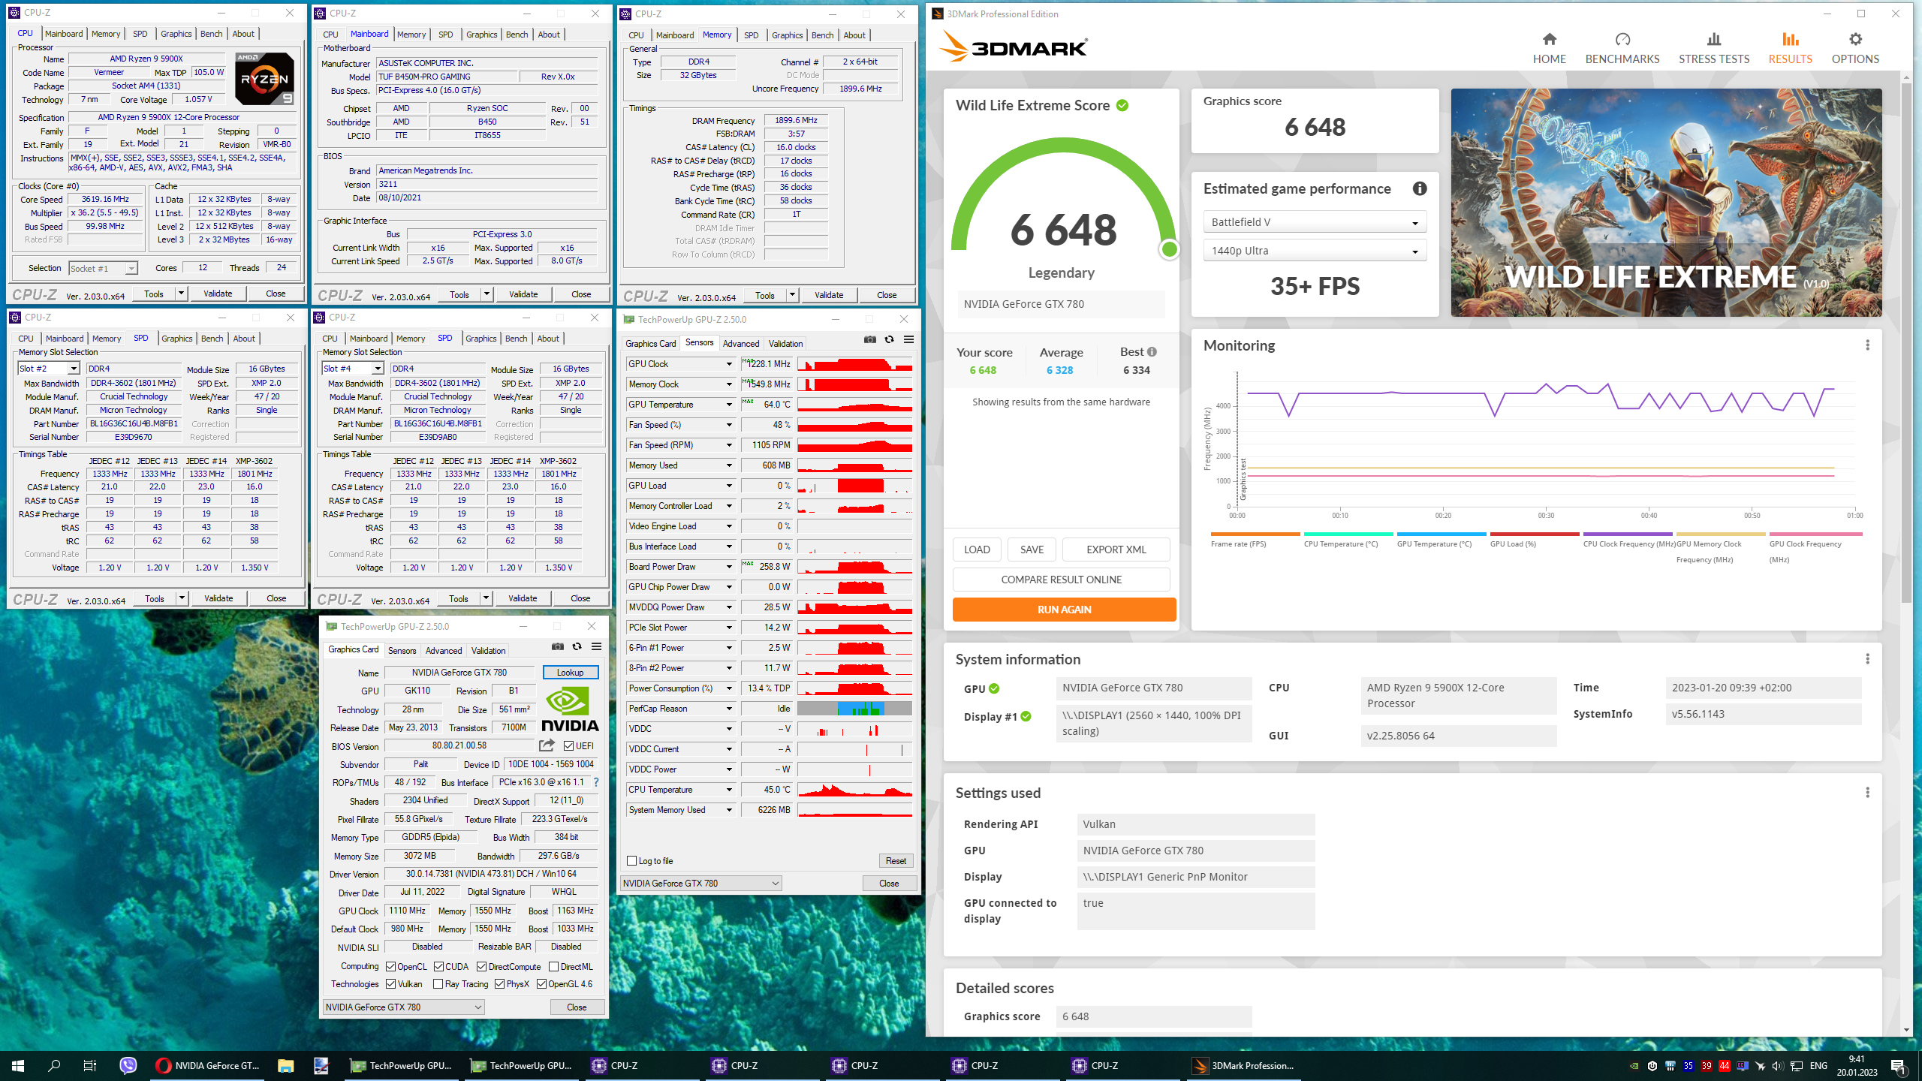Enable the Log to file checkbox
Viewport: 1922px width, 1081px height.
(631, 861)
